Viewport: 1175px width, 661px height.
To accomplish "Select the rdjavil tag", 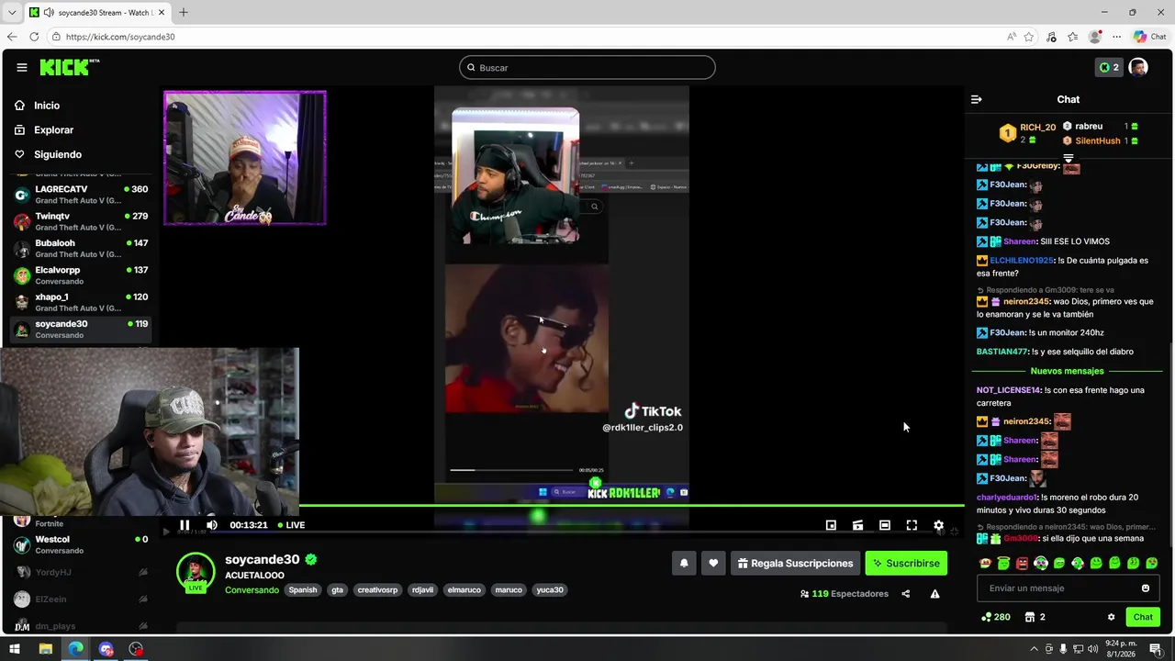I will coord(423,590).
